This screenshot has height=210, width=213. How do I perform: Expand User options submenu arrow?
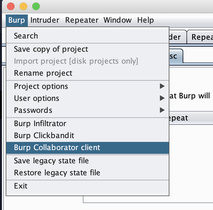point(162,98)
